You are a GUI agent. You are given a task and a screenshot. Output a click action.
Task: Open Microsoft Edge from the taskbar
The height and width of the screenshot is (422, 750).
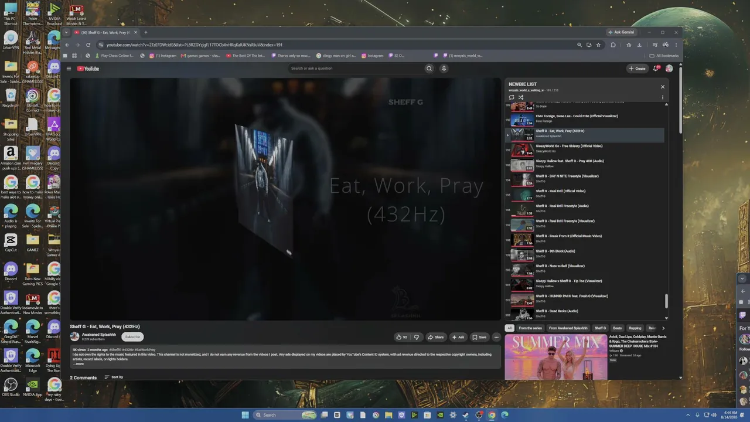pos(504,415)
